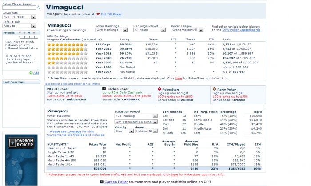Click the small Carbon Poker icon at page bottom
311x186 pixels.
tap(101, 182)
